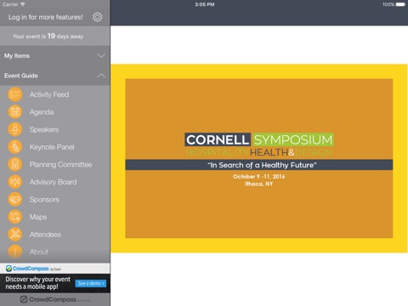Tap the CrowdCompass footer logo
408x306 pixels.
pos(55,299)
